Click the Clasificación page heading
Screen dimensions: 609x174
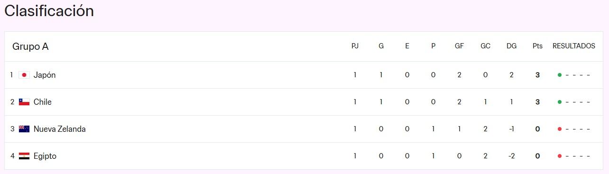(49, 11)
